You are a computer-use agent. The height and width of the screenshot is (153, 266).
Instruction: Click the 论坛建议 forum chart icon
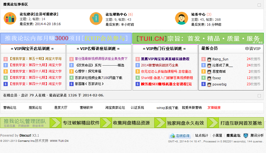pos(10,18)
